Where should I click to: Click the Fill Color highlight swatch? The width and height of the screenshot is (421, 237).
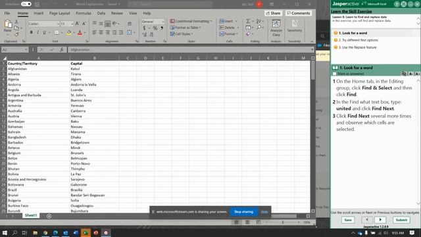[68, 32]
